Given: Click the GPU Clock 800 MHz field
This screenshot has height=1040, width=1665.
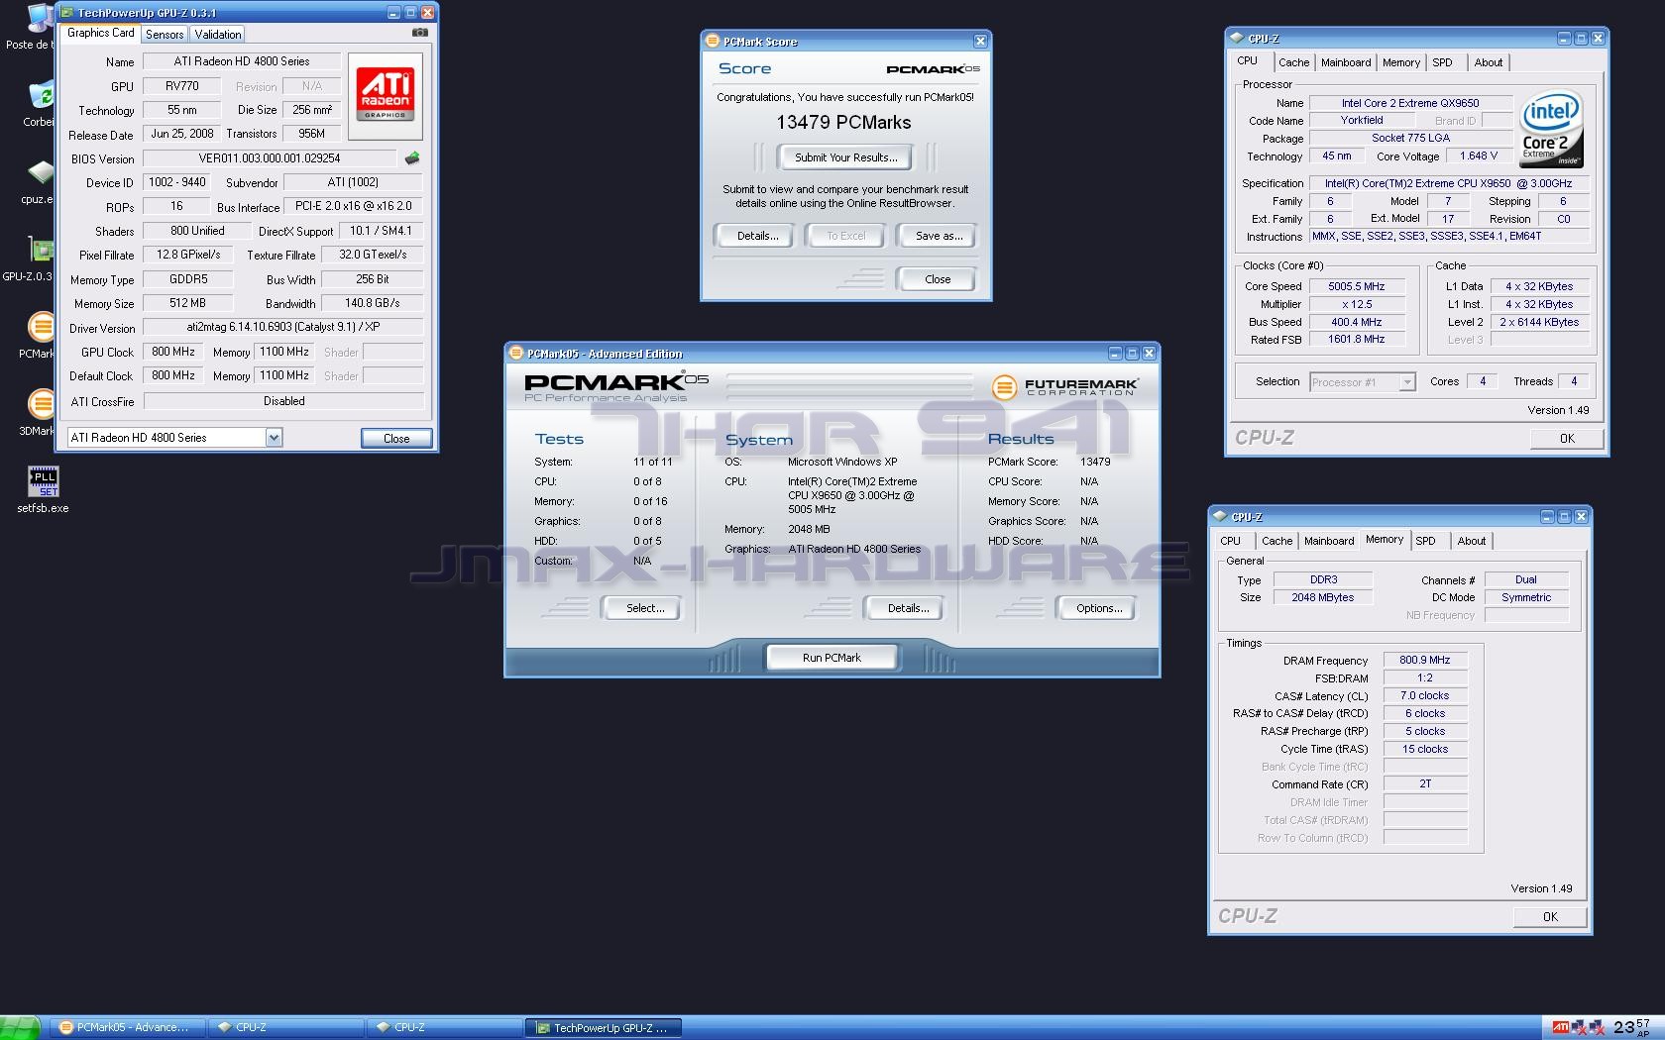Looking at the screenshot, I should click(173, 352).
